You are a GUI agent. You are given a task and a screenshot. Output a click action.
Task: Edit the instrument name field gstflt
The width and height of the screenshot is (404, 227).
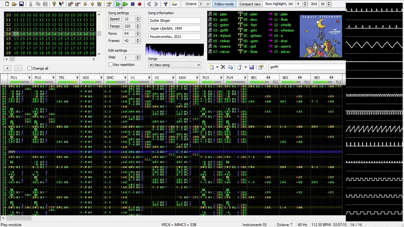pyautogui.click(x=307, y=67)
